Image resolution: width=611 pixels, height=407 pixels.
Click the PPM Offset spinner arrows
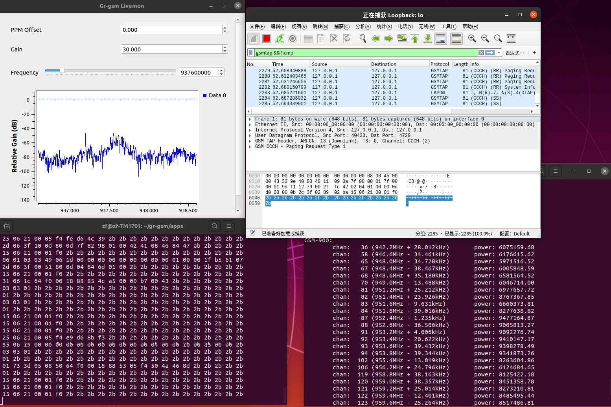[x=225, y=29]
